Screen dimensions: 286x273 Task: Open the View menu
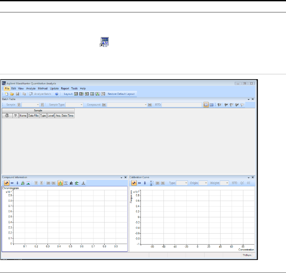pos(21,88)
